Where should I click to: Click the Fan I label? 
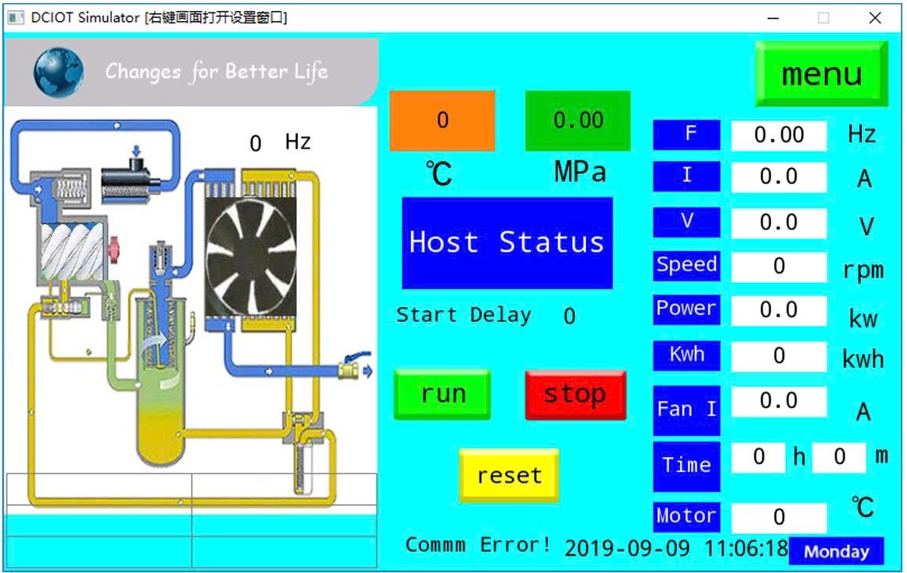click(x=686, y=409)
